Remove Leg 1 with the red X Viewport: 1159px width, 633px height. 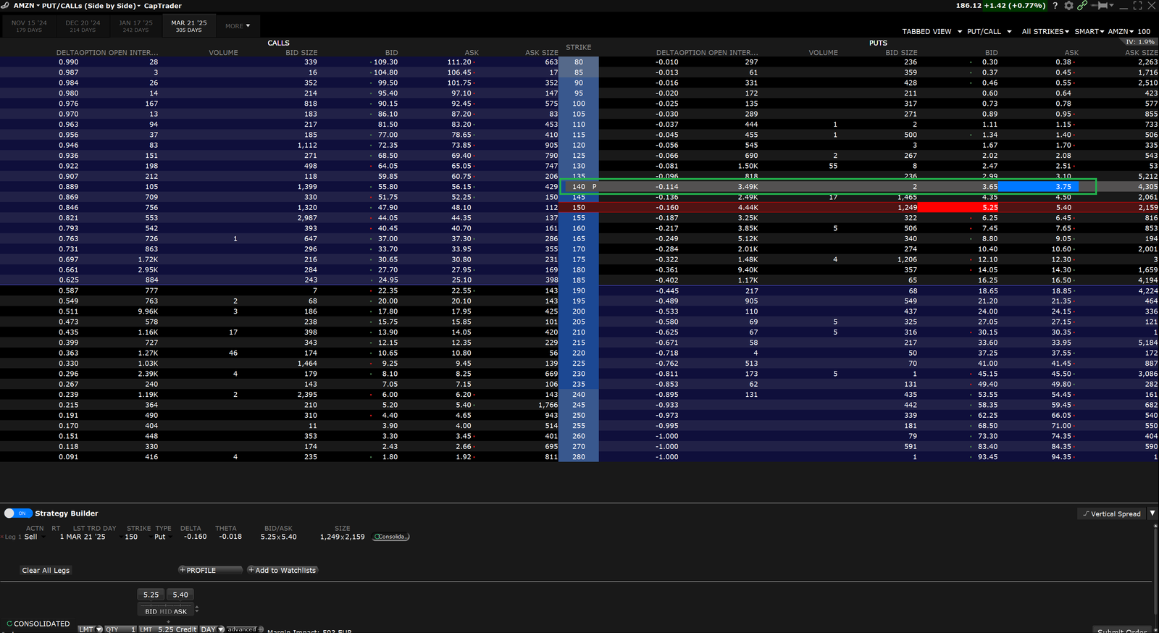click(2, 537)
